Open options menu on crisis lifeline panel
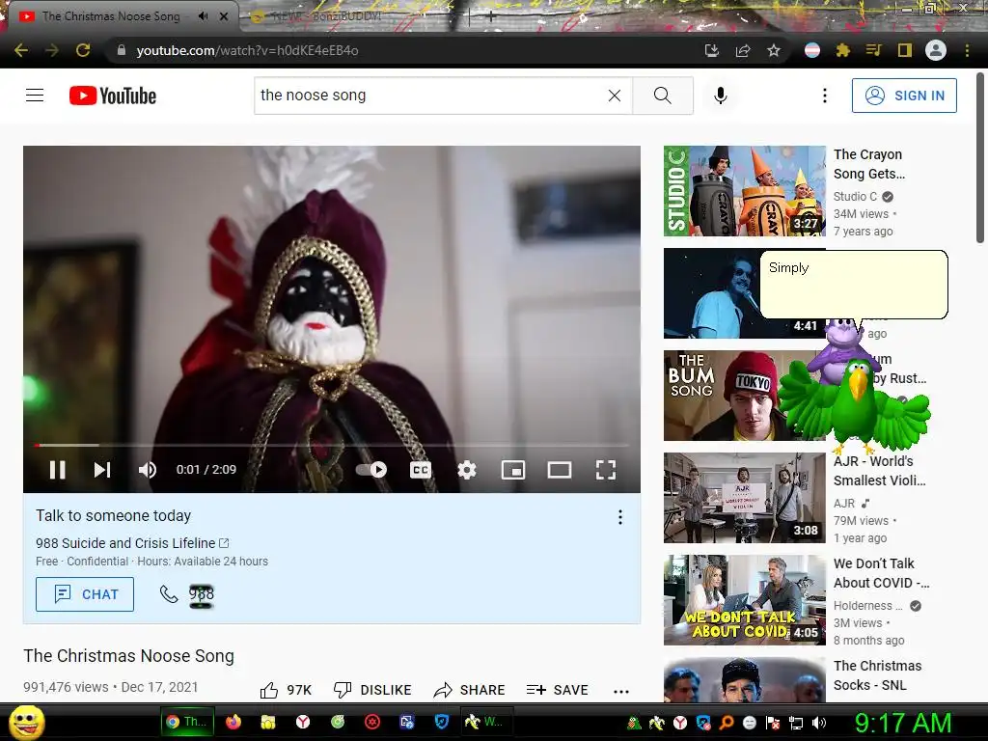 point(620,517)
